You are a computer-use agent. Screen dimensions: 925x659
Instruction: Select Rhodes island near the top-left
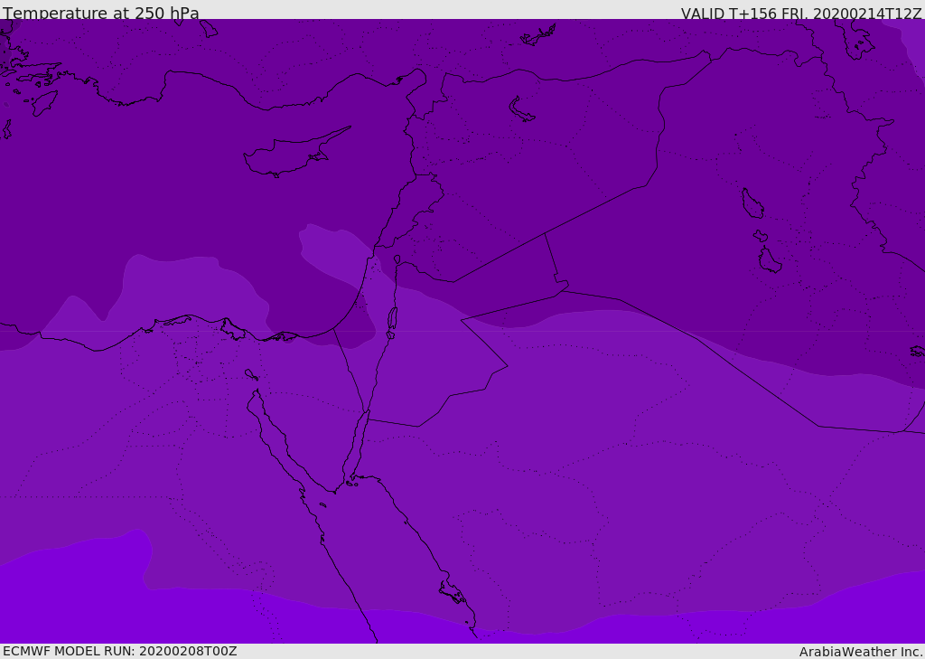pos(43,103)
